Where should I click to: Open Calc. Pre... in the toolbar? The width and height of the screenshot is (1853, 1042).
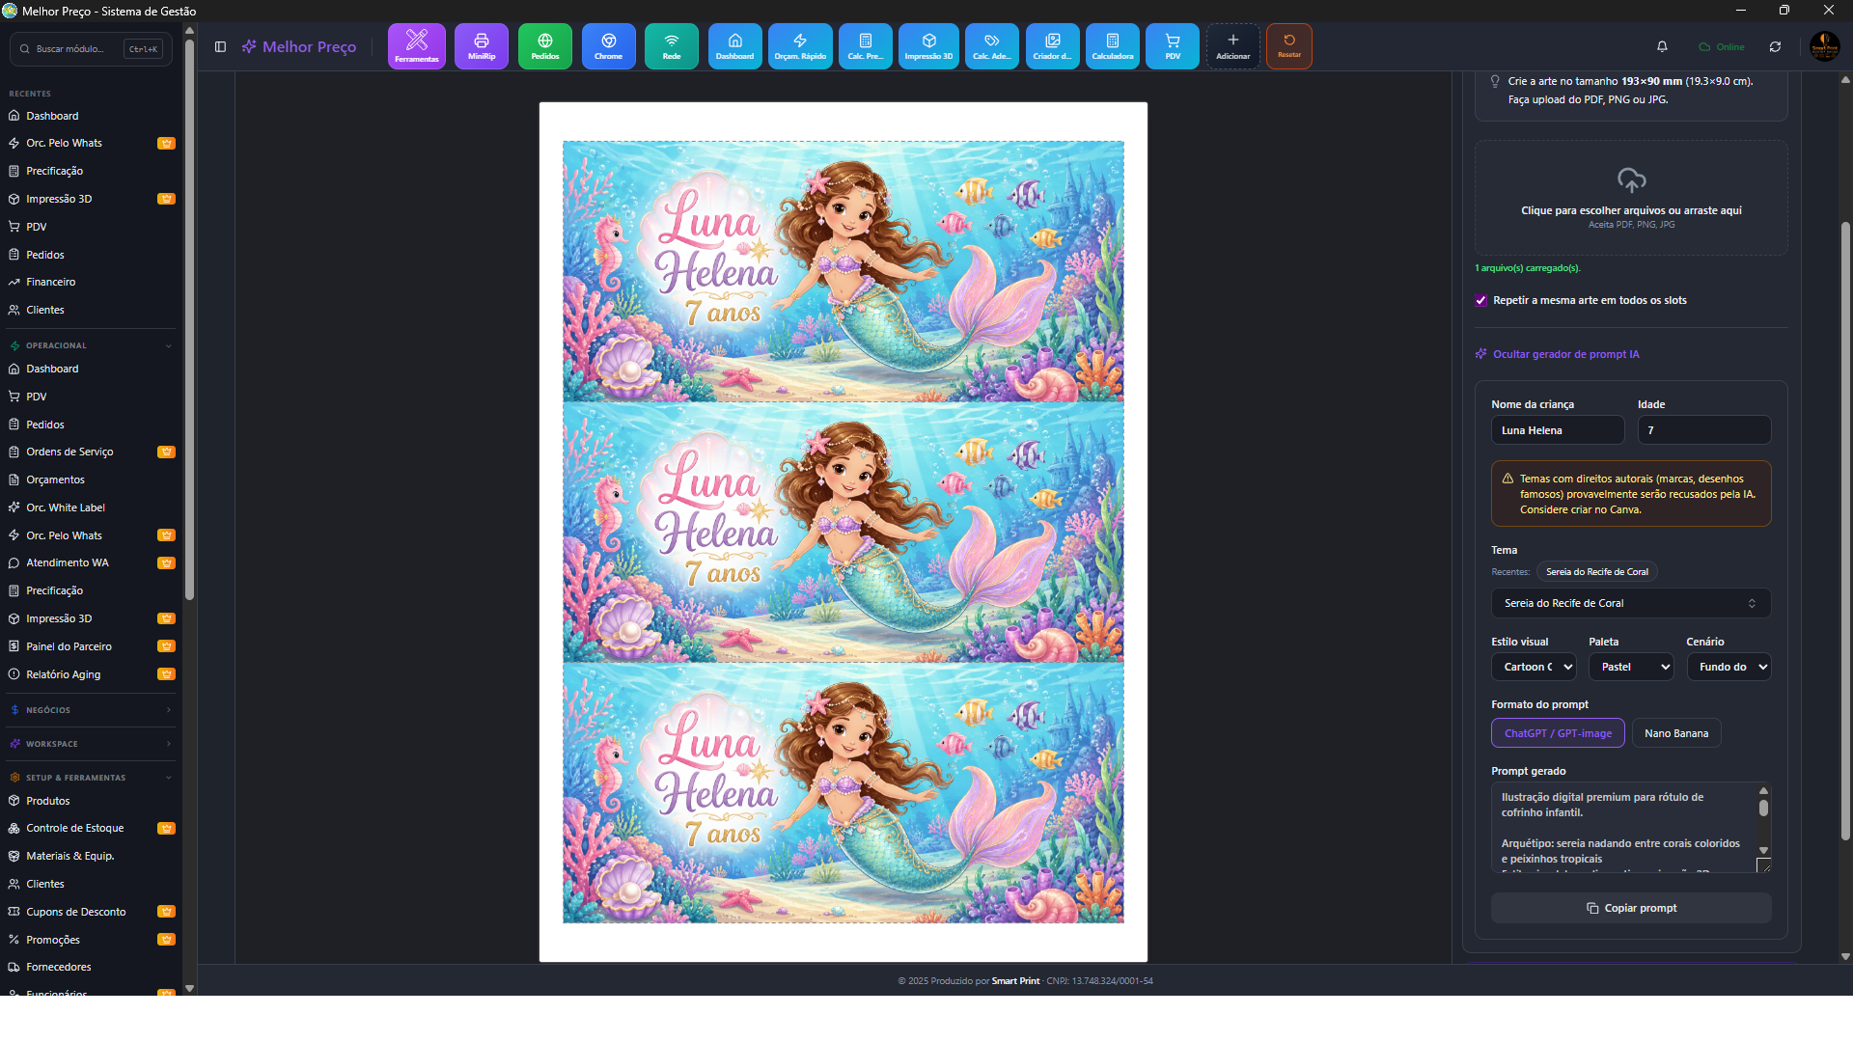[866, 46]
